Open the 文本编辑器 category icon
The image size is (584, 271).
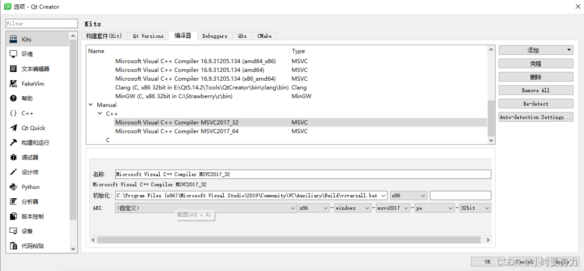(x=13, y=69)
